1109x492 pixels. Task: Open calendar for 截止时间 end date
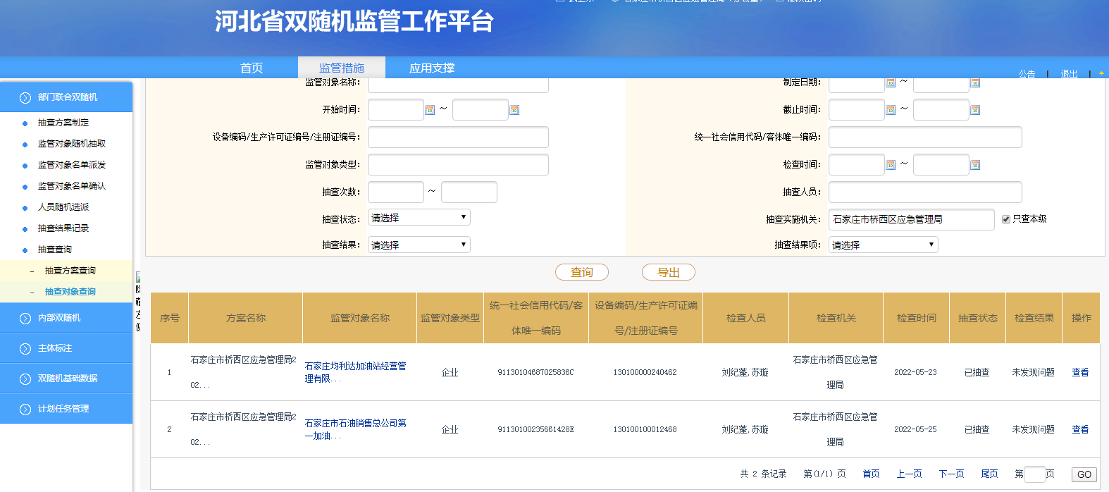tap(975, 110)
